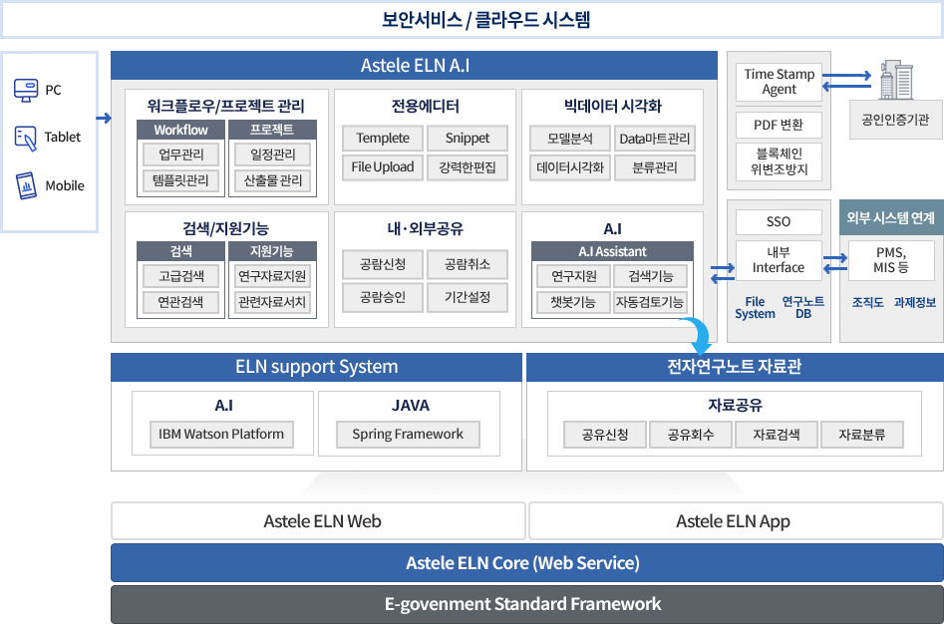The width and height of the screenshot is (944, 624).
Task: Click the 공람신청 box
Action: pos(383,264)
